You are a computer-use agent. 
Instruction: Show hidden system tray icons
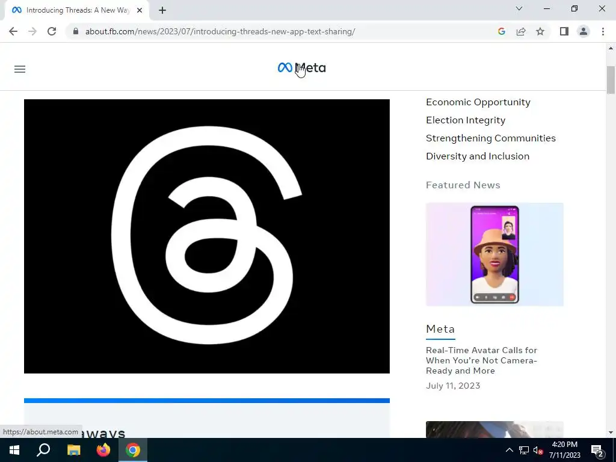pyautogui.click(x=509, y=450)
